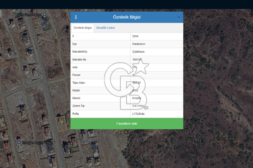Select the Karaburun district value

click(139, 44)
